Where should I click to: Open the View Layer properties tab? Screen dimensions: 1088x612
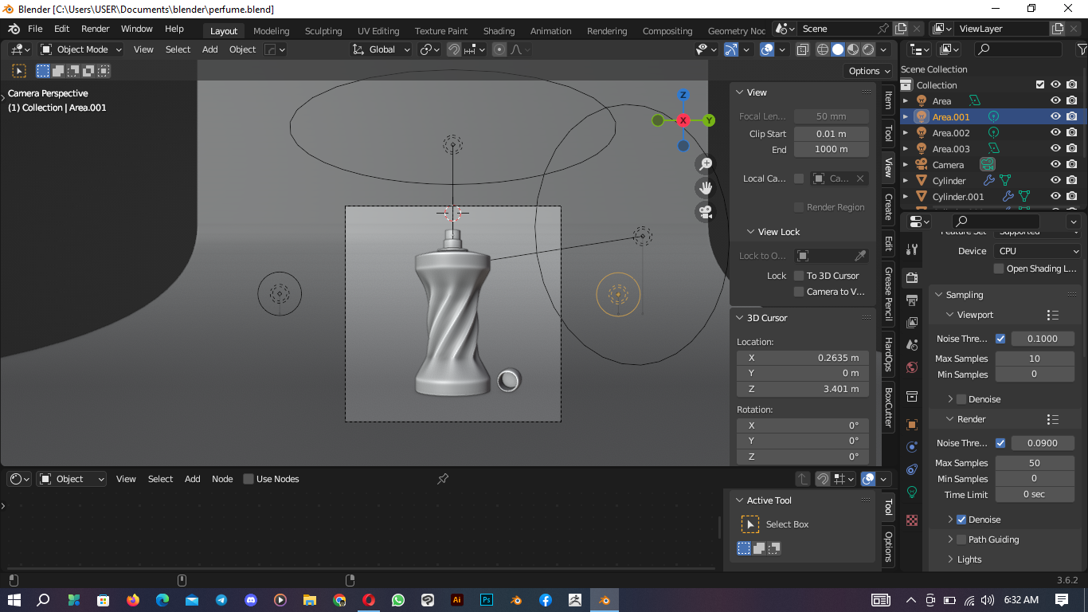coord(912,322)
